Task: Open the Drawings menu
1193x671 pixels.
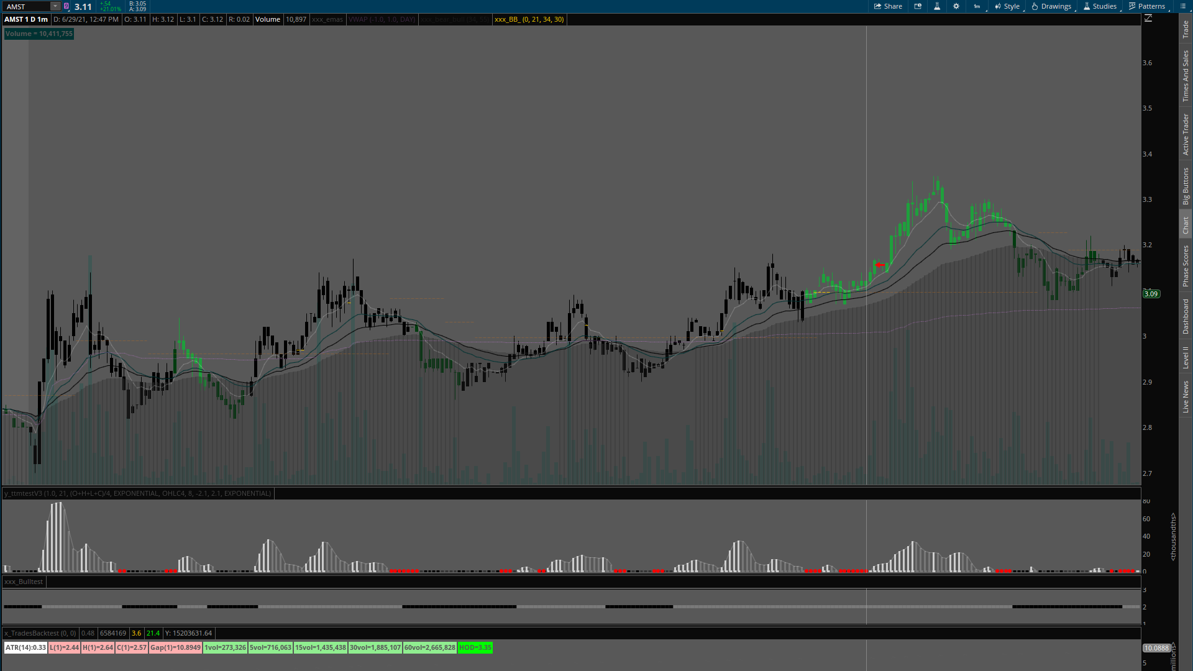Action: pos(1051,6)
